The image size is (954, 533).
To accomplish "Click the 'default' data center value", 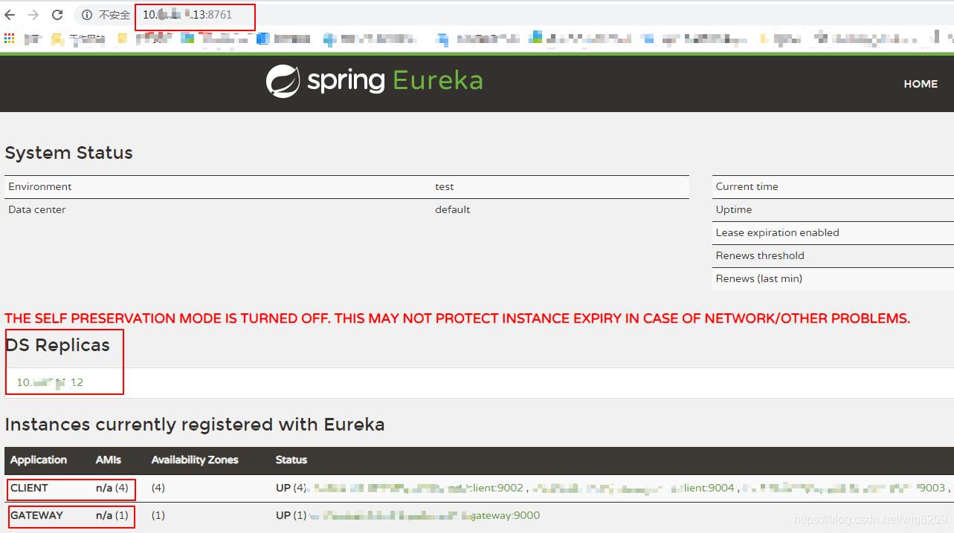I will pyautogui.click(x=453, y=209).
